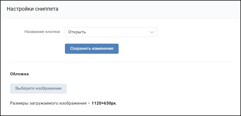Click the word кнопки in the field label
Image resolution: width=241 pixels, height=116 pixels.
(x=52, y=32)
